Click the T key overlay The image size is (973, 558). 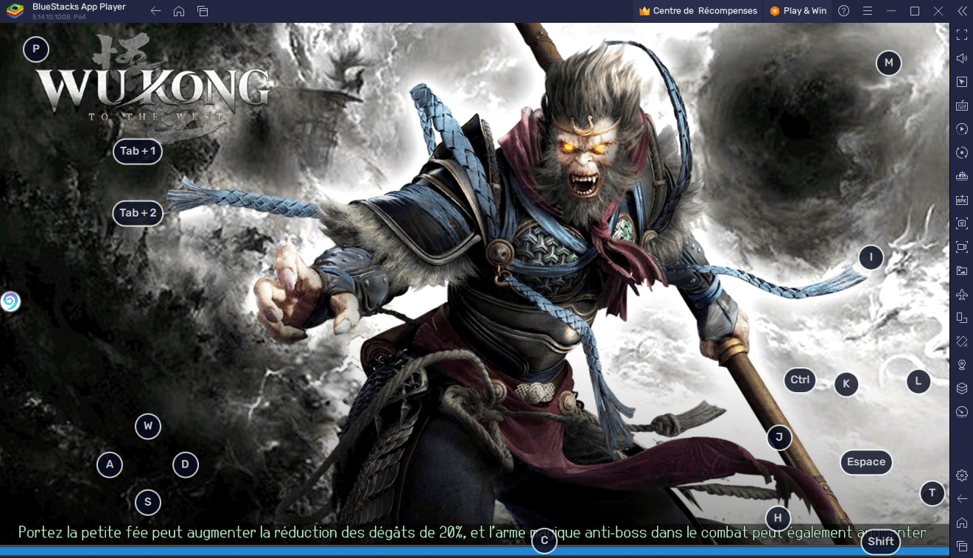click(x=932, y=493)
